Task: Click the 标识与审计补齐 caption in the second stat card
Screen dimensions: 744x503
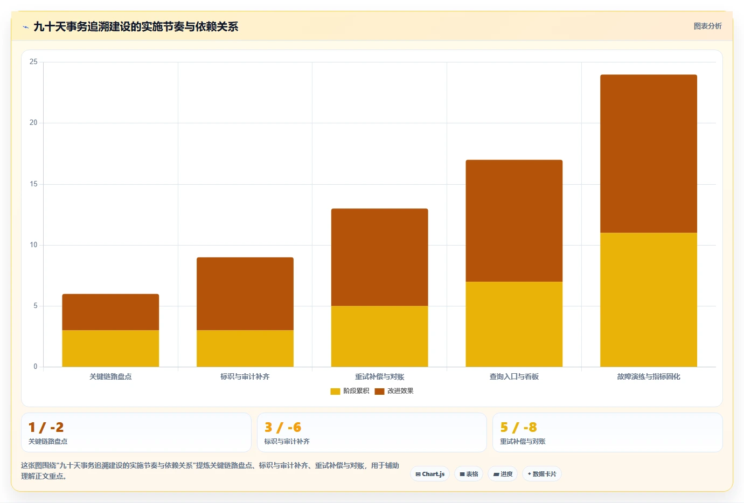Action: pyautogui.click(x=287, y=442)
